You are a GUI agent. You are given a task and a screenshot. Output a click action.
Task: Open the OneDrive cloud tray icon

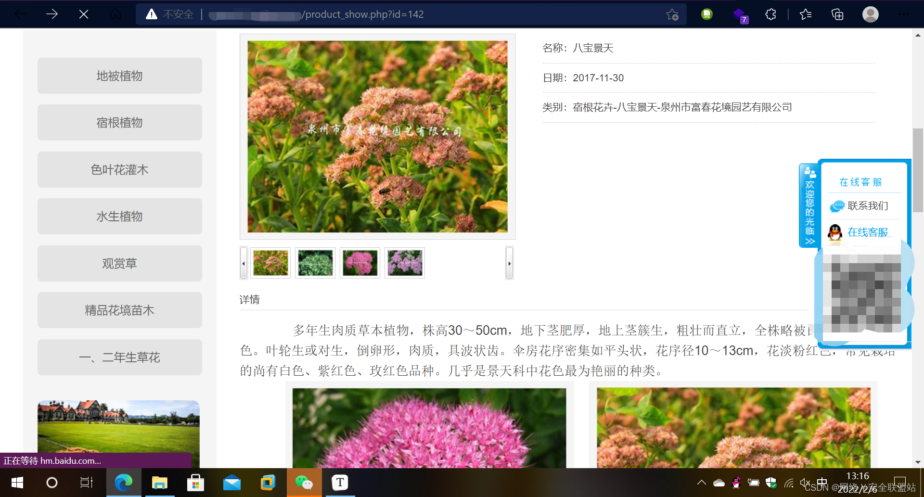coord(719,483)
